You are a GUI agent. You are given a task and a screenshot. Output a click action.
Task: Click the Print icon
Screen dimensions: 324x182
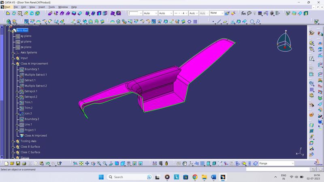click(x=24, y=163)
